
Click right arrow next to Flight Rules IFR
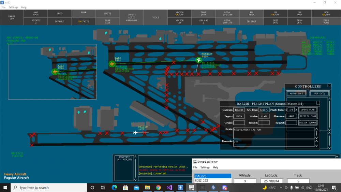click(296, 110)
